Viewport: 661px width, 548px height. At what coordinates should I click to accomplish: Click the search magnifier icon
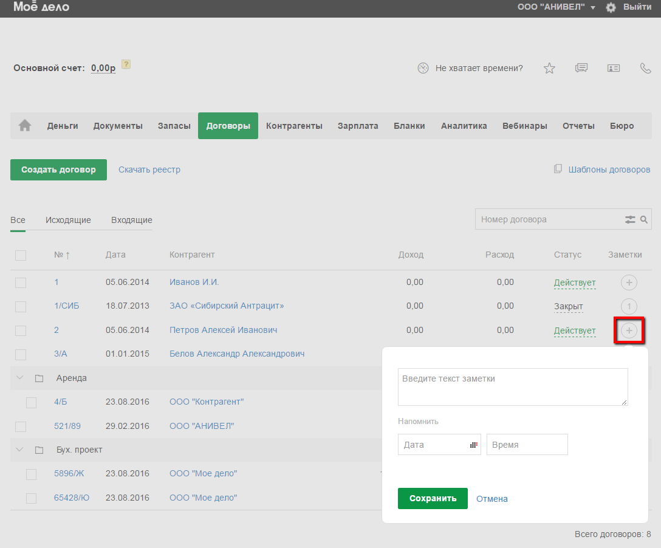tap(644, 220)
